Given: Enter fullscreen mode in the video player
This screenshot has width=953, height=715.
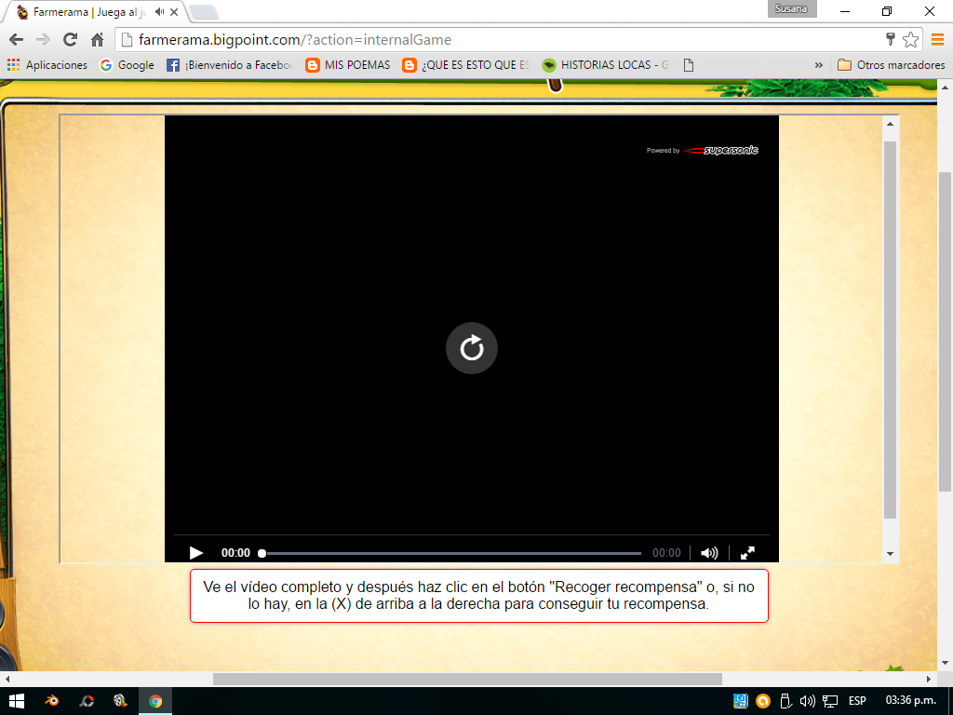Looking at the screenshot, I should click(x=747, y=553).
